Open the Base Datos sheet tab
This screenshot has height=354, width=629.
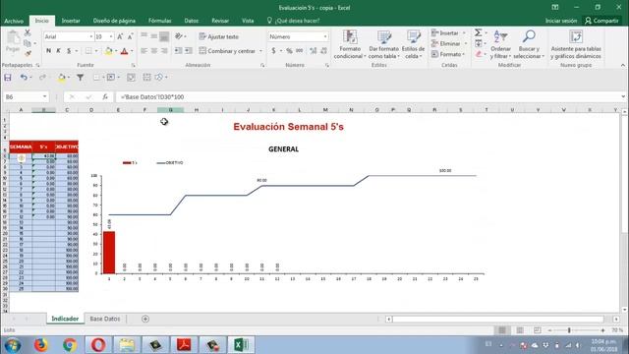tap(105, 319)
